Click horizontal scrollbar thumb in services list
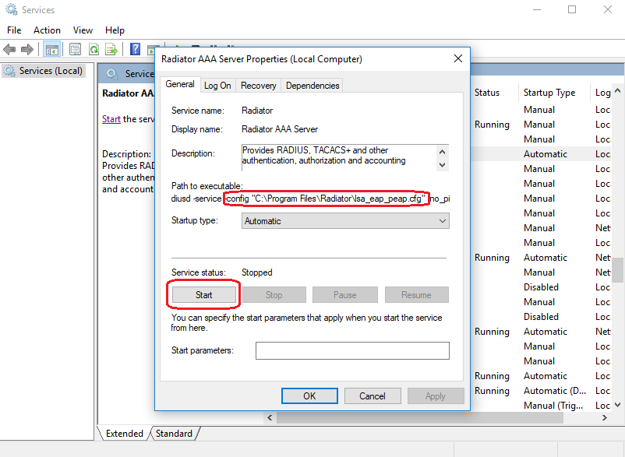The width and height of the screenshot is (625, 457). (420, 417)
